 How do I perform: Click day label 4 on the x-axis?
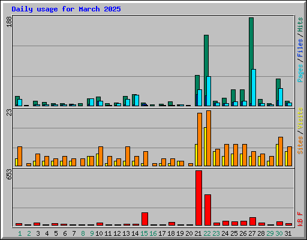(47, 233)
